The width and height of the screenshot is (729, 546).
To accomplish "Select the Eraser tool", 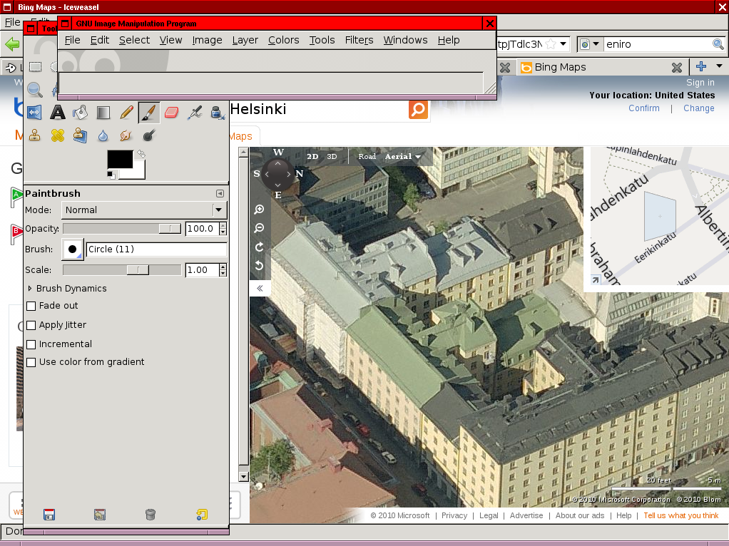I will point(172,113).
